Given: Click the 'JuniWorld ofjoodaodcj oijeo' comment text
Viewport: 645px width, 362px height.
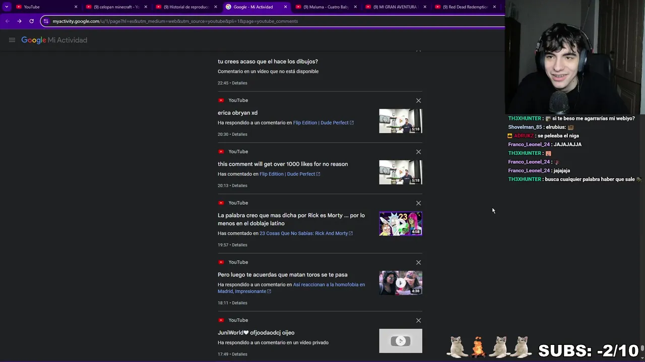Looking at the screenshot, I should pyautogui.click(x=256, y=332).
